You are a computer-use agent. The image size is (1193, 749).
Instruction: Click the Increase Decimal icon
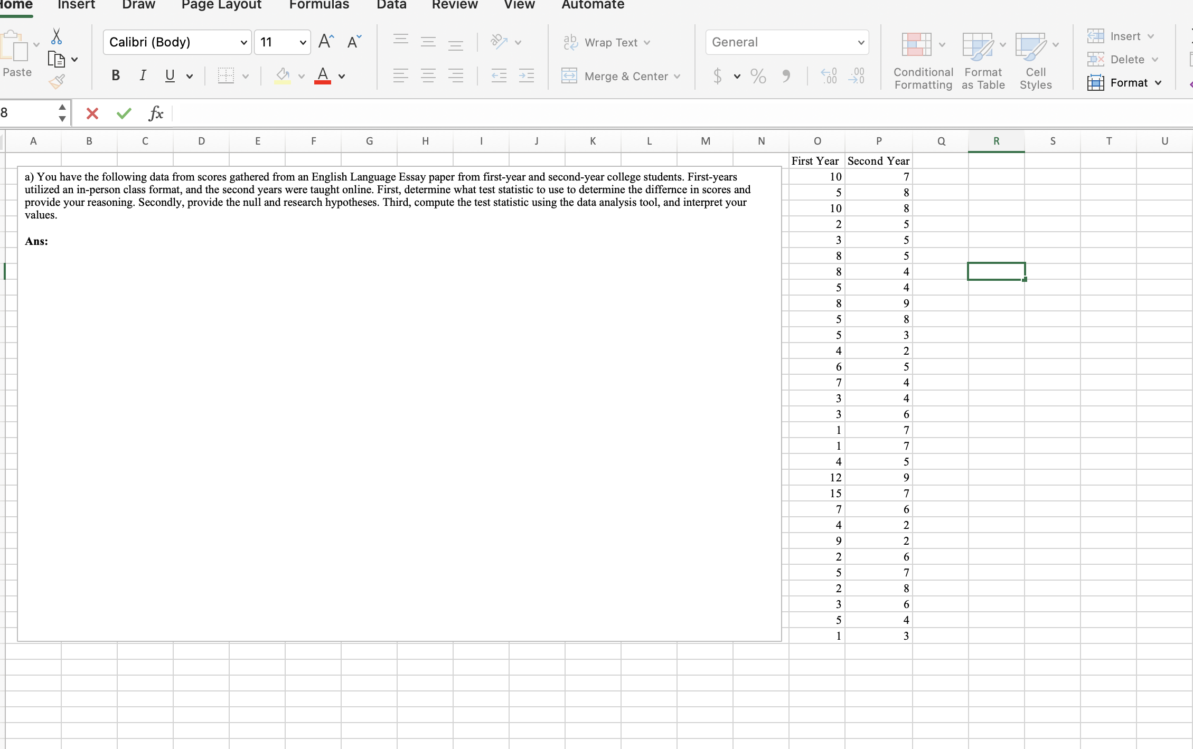pos(829,76)
